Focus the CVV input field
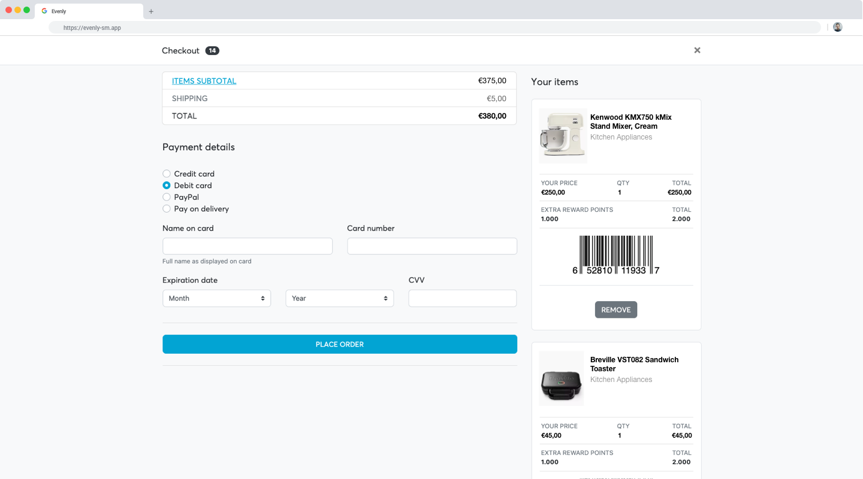Viewport: 863px width, 479px height. [463, 298]
